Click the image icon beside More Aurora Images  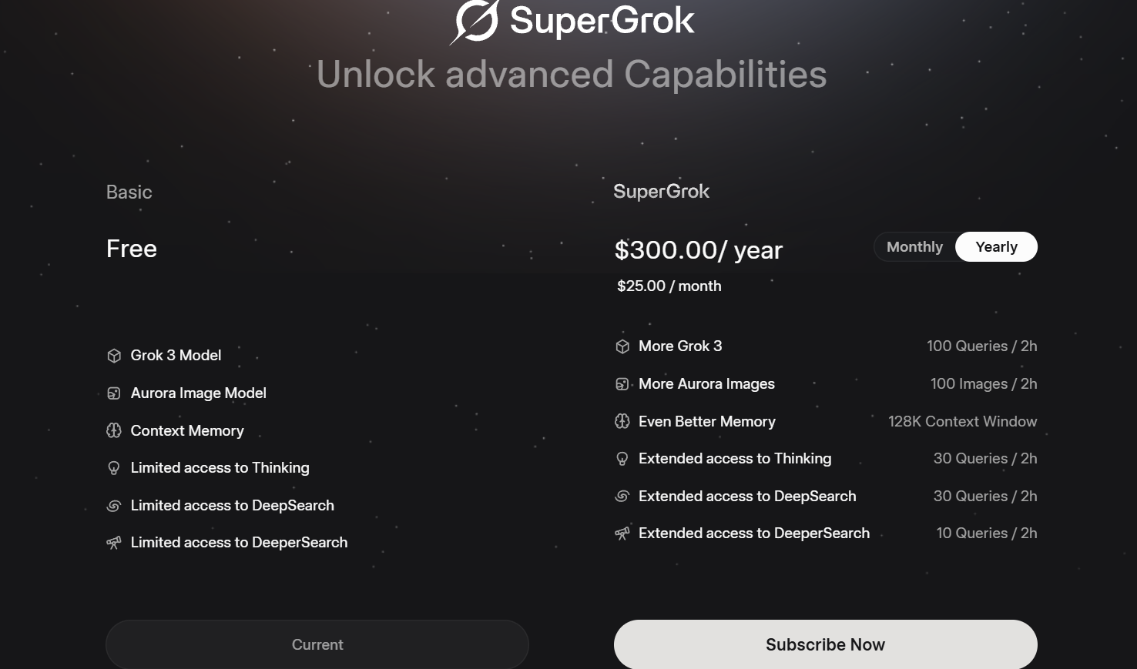(x=622, y=384)
